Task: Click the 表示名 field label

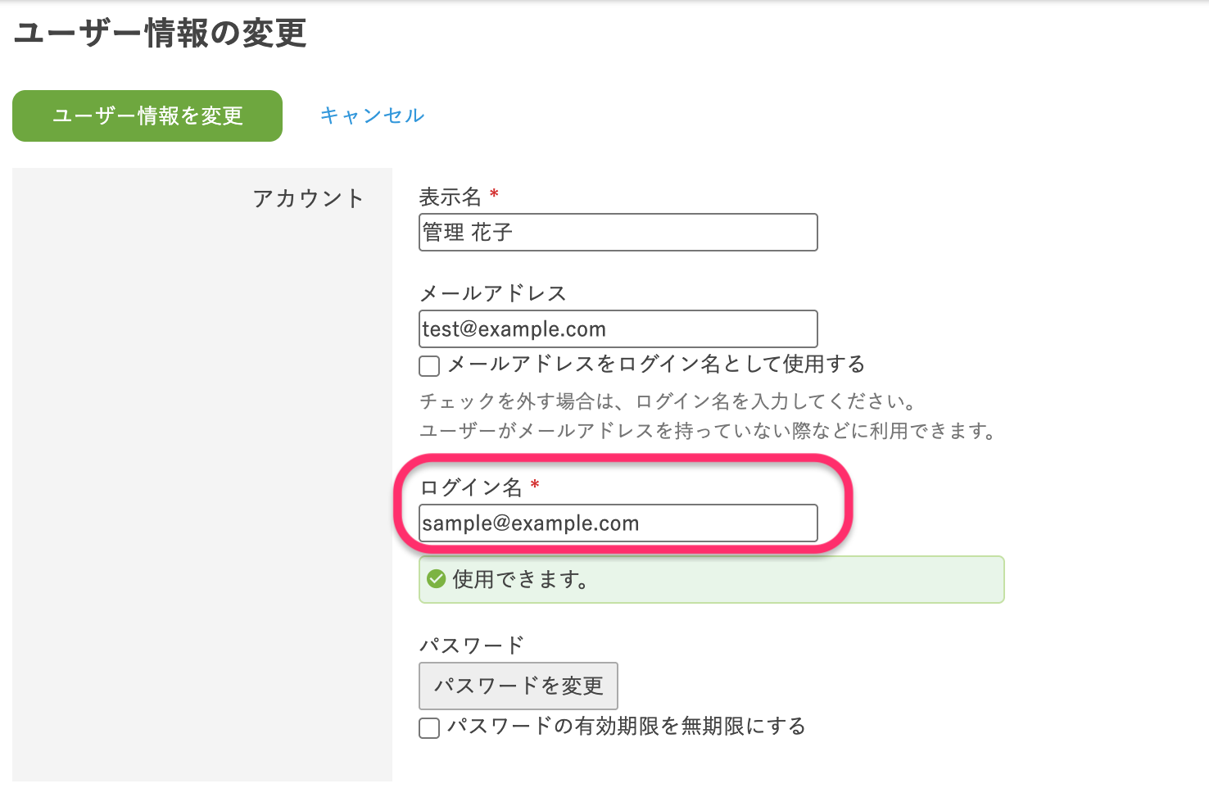Action: (450, 197)
